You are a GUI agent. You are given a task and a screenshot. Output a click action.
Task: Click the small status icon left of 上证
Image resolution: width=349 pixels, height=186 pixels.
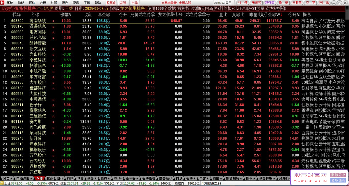pyautogui.click(x=2, y=183)
